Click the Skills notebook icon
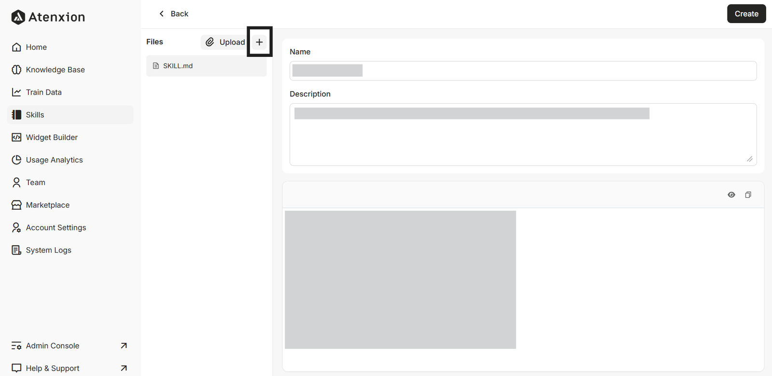 pyautogui.click(x=16, y=115)
